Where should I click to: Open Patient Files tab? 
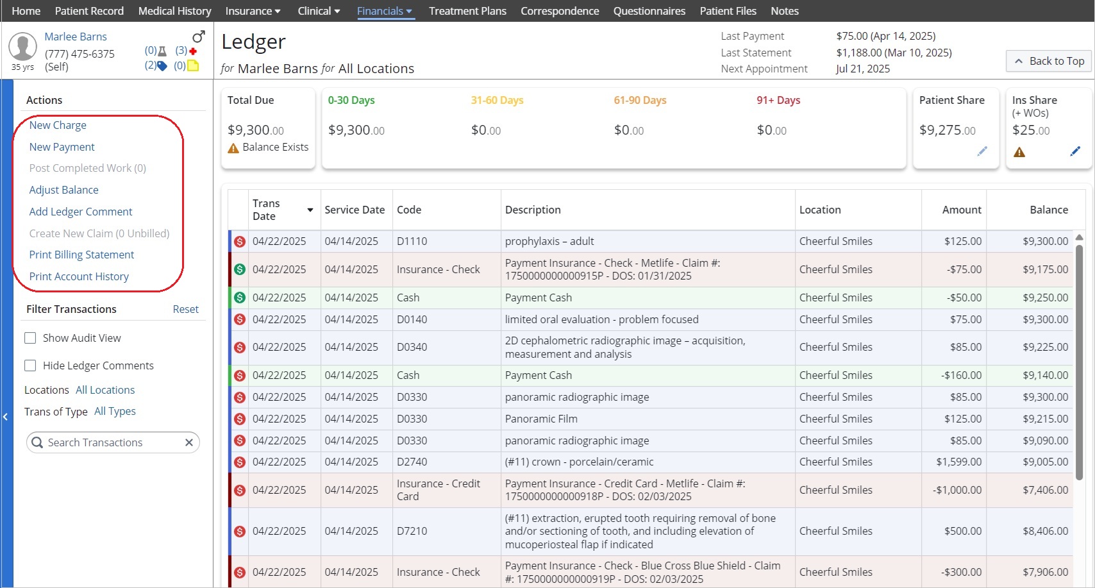pyautogui.click(x=728, y=11)
